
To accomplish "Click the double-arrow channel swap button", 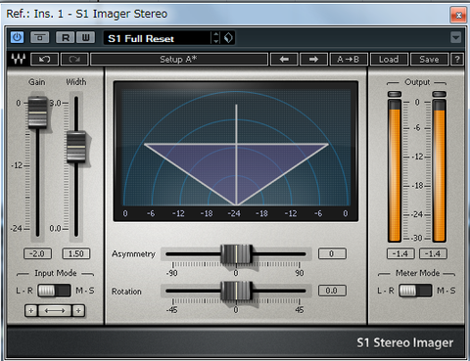I will [55, 310].
